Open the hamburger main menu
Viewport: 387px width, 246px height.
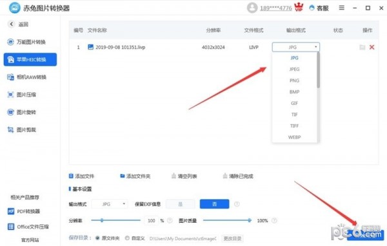(x=342, y=8)
